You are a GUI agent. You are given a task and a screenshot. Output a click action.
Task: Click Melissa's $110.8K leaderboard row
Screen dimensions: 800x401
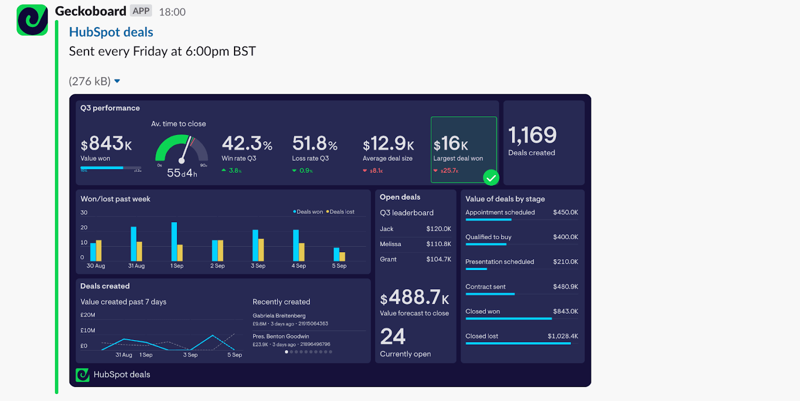tap(415, 244)
